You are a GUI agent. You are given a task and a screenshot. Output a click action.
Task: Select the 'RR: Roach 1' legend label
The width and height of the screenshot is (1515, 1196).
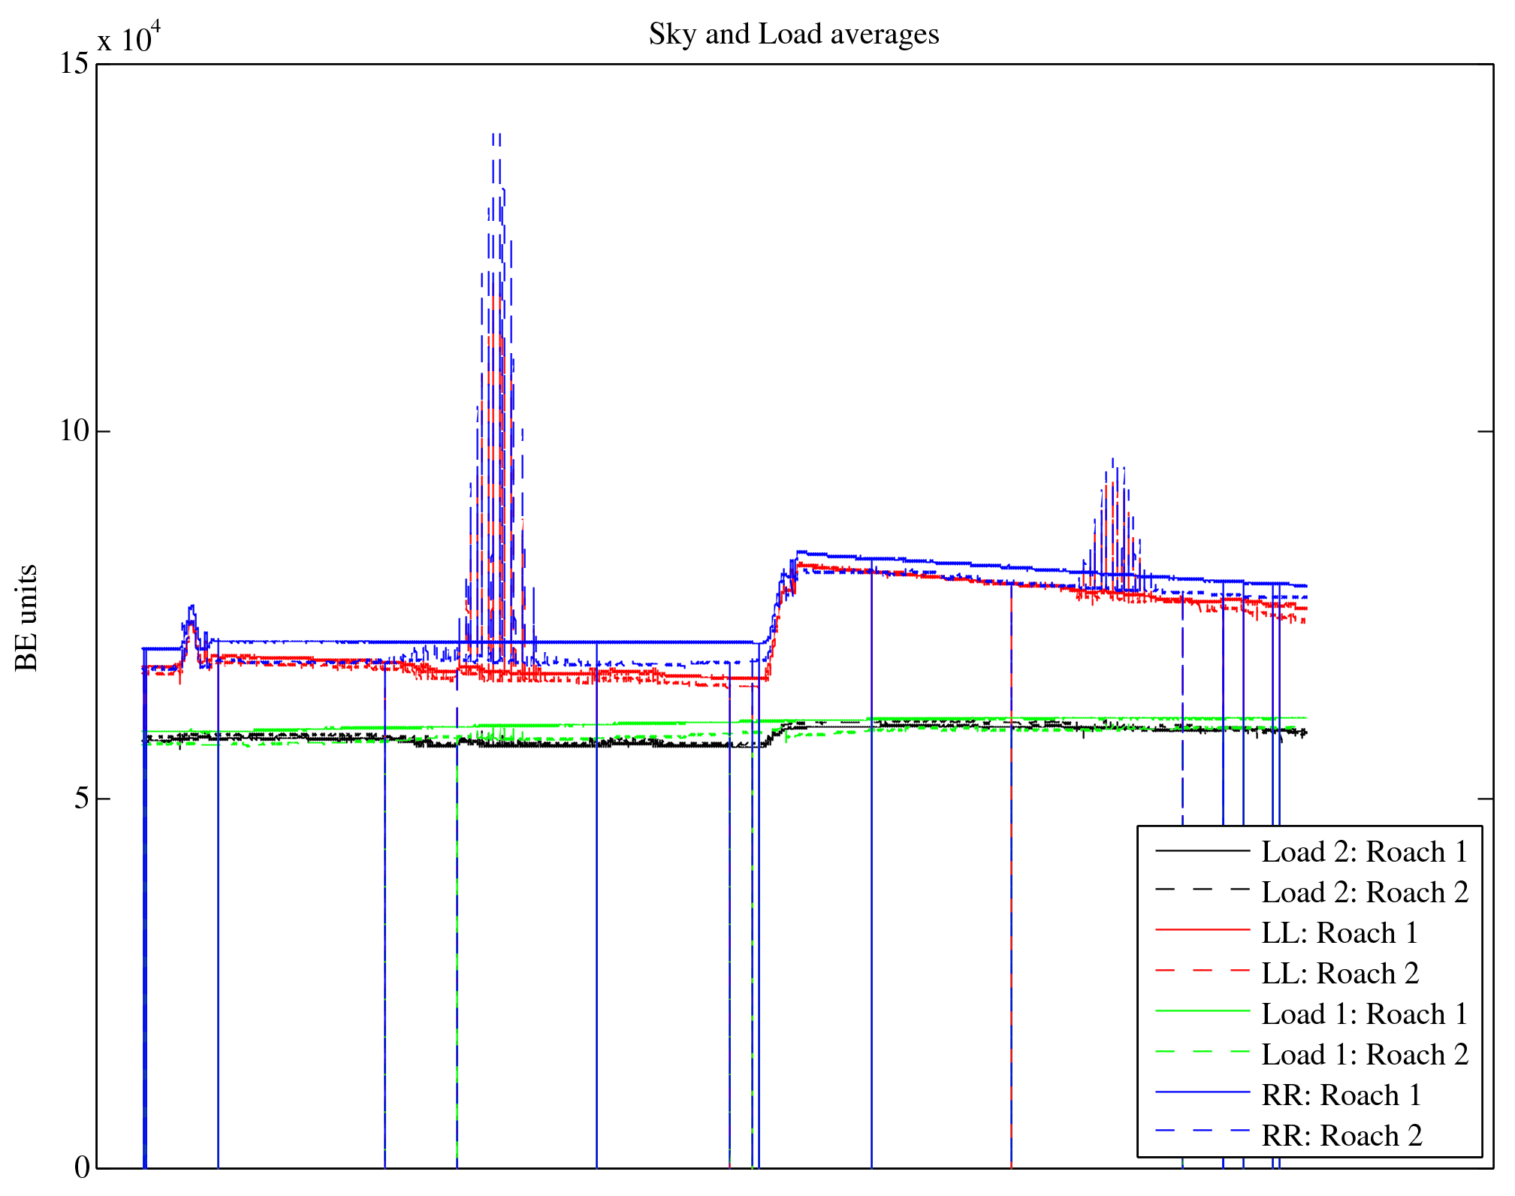(1341, 1095)
